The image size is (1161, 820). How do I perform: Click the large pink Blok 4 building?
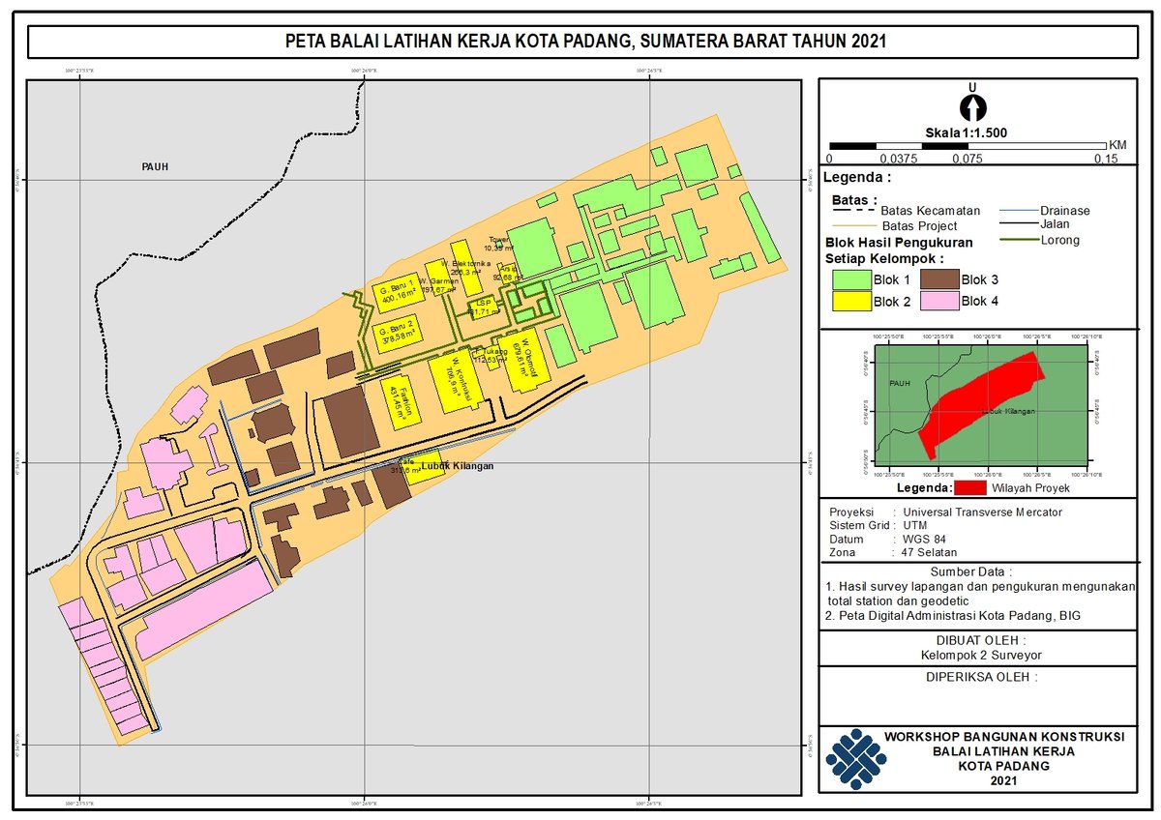(205, 610)
